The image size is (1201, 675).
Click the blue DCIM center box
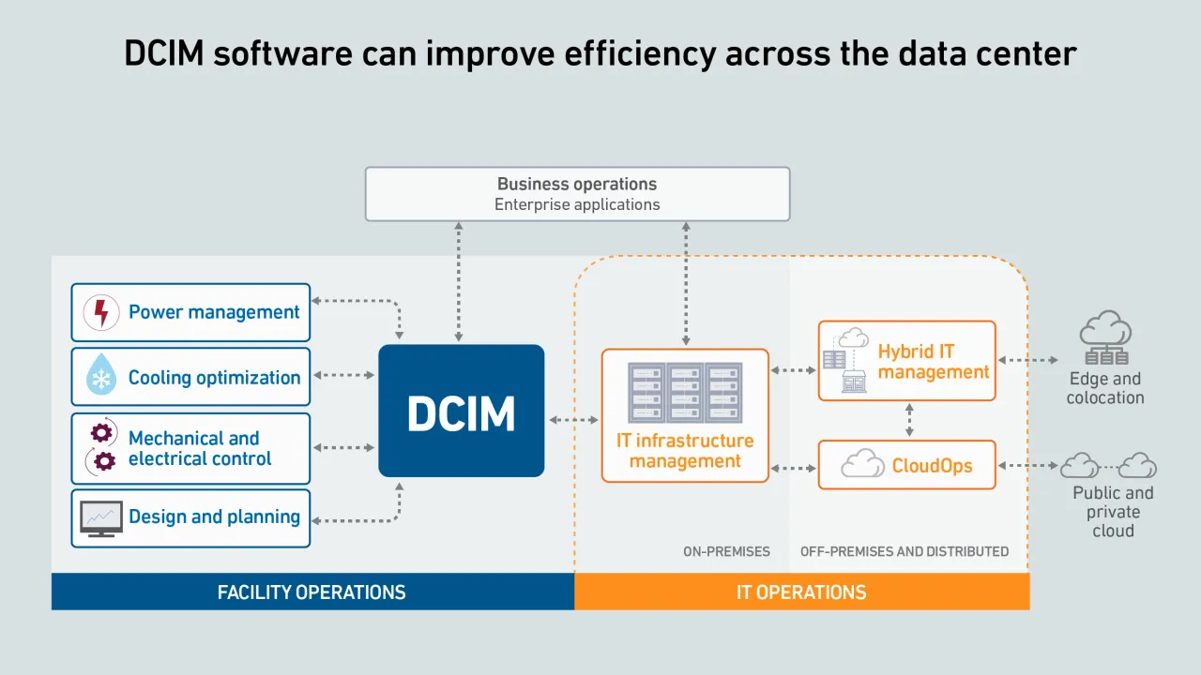pos(461,411)
